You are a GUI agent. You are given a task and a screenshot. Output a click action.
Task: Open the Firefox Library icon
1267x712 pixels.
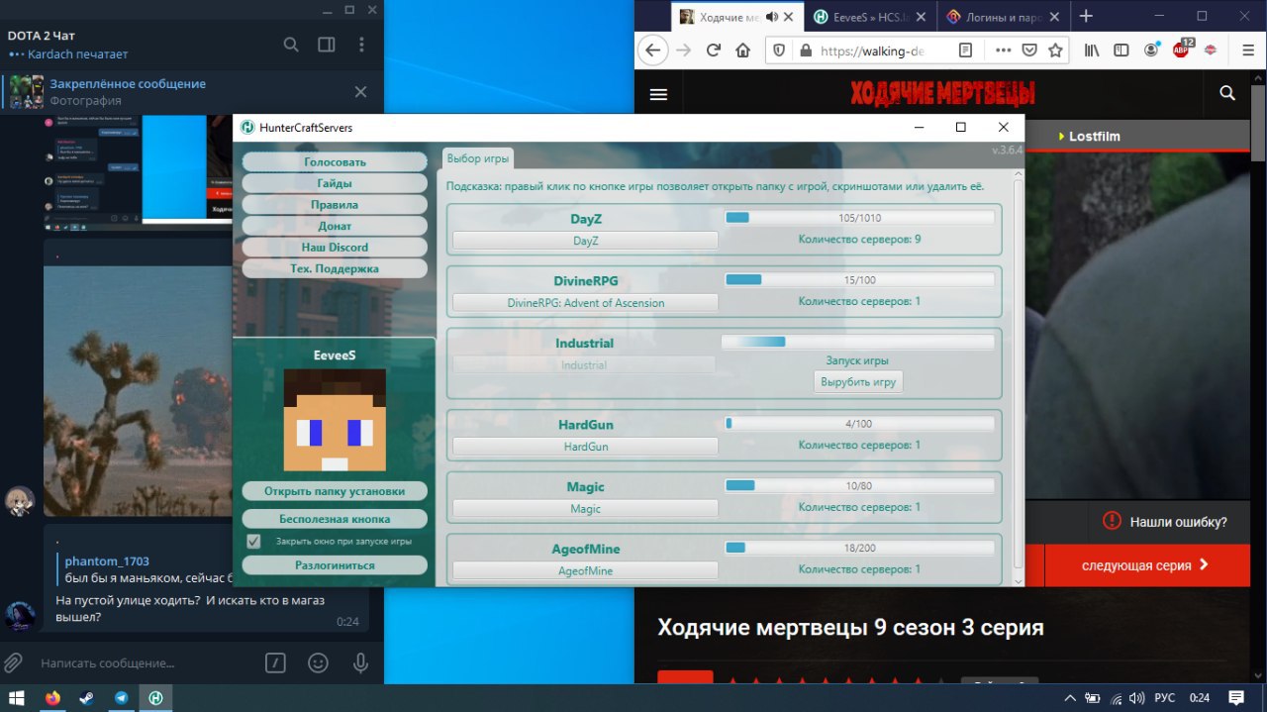[x=1092, y=51]
